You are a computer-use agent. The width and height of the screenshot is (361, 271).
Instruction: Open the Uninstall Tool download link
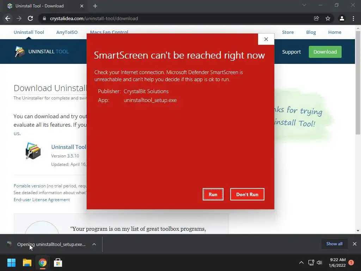pos(69,147)
